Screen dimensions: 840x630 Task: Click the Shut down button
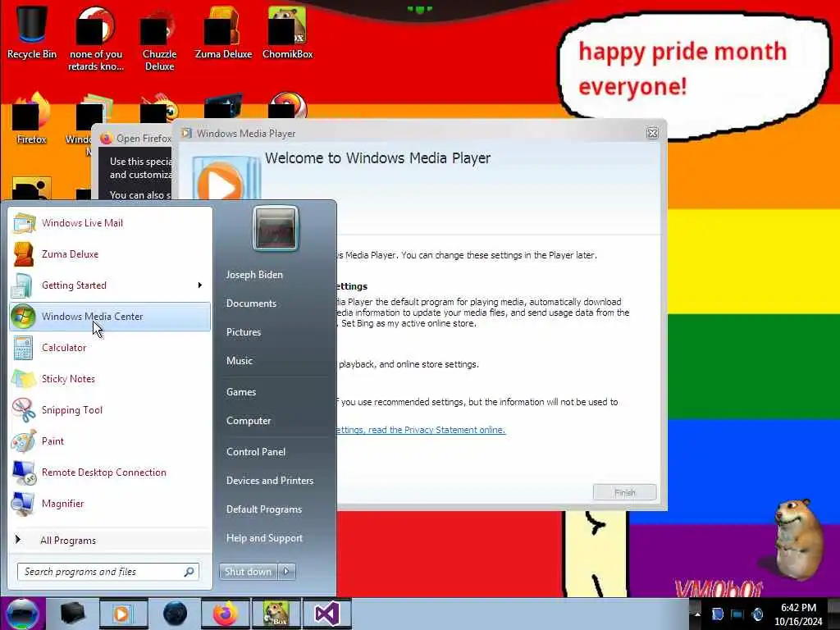point(248,572)
